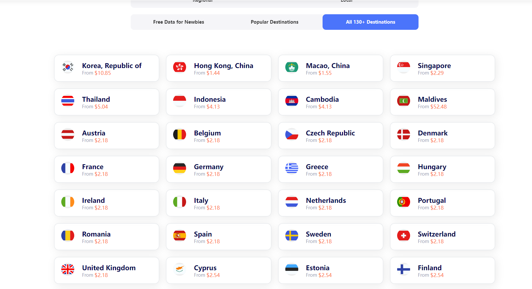The width and height of the screenshot is (532, 289).
Task: Select the All 130+ Destinations tab
Action: click(371, 22)
